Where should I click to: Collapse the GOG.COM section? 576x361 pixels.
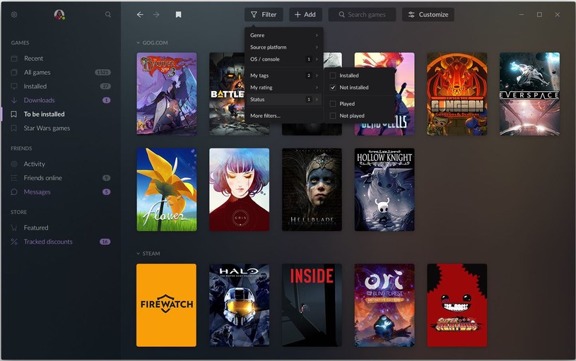click(138, 43)
